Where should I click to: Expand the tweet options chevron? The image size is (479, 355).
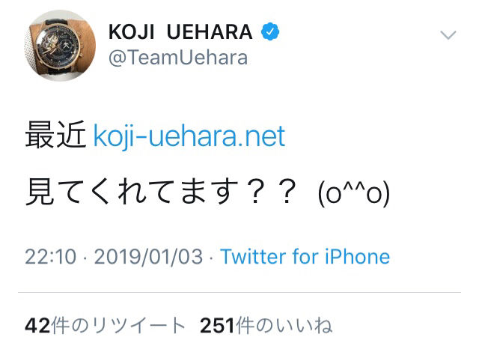click(448, 34)
